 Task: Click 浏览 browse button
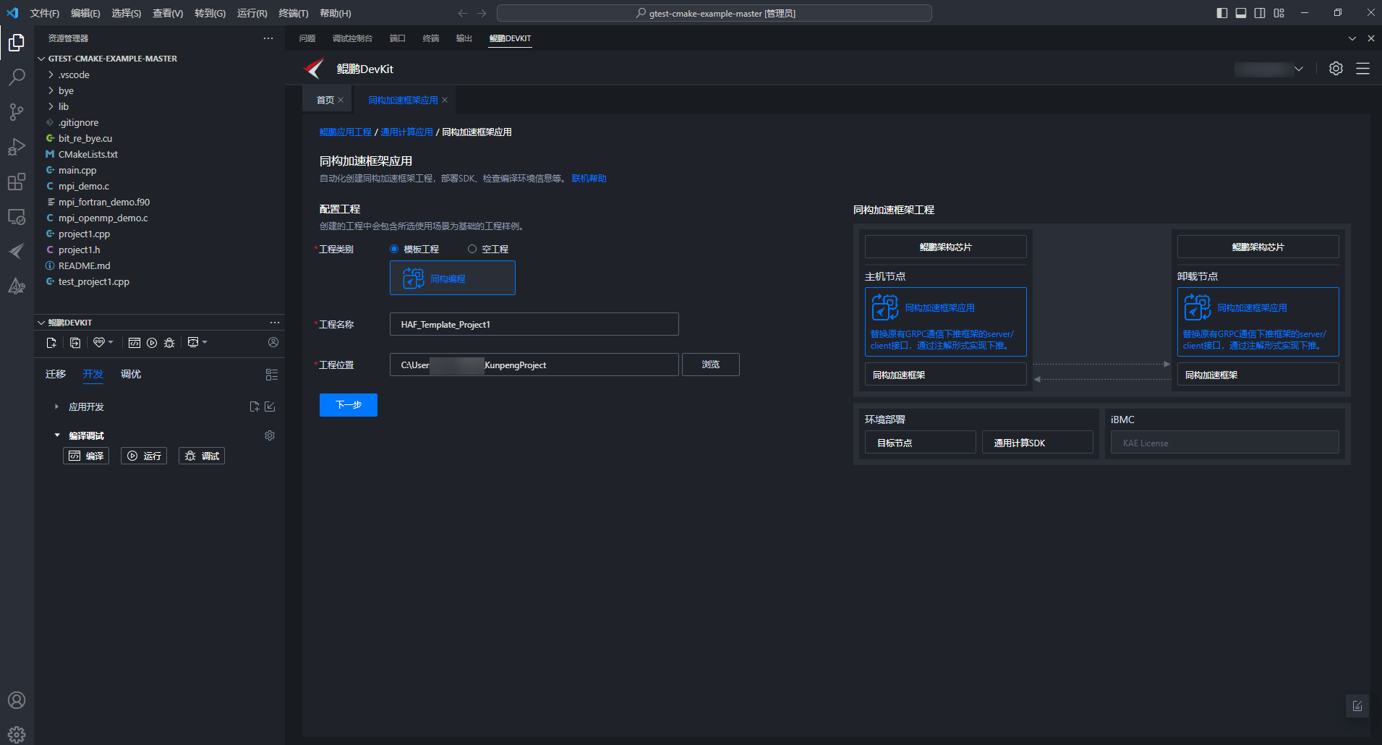pos(711,365)
